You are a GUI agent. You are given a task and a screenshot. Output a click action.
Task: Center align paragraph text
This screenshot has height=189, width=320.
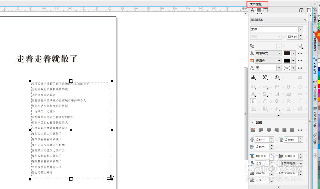pos(269,130)
